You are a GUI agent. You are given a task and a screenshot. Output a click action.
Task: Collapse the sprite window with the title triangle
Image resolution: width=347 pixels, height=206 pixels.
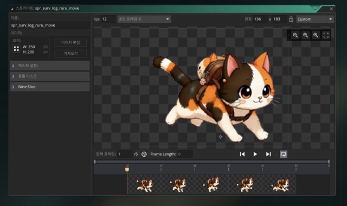12,9
